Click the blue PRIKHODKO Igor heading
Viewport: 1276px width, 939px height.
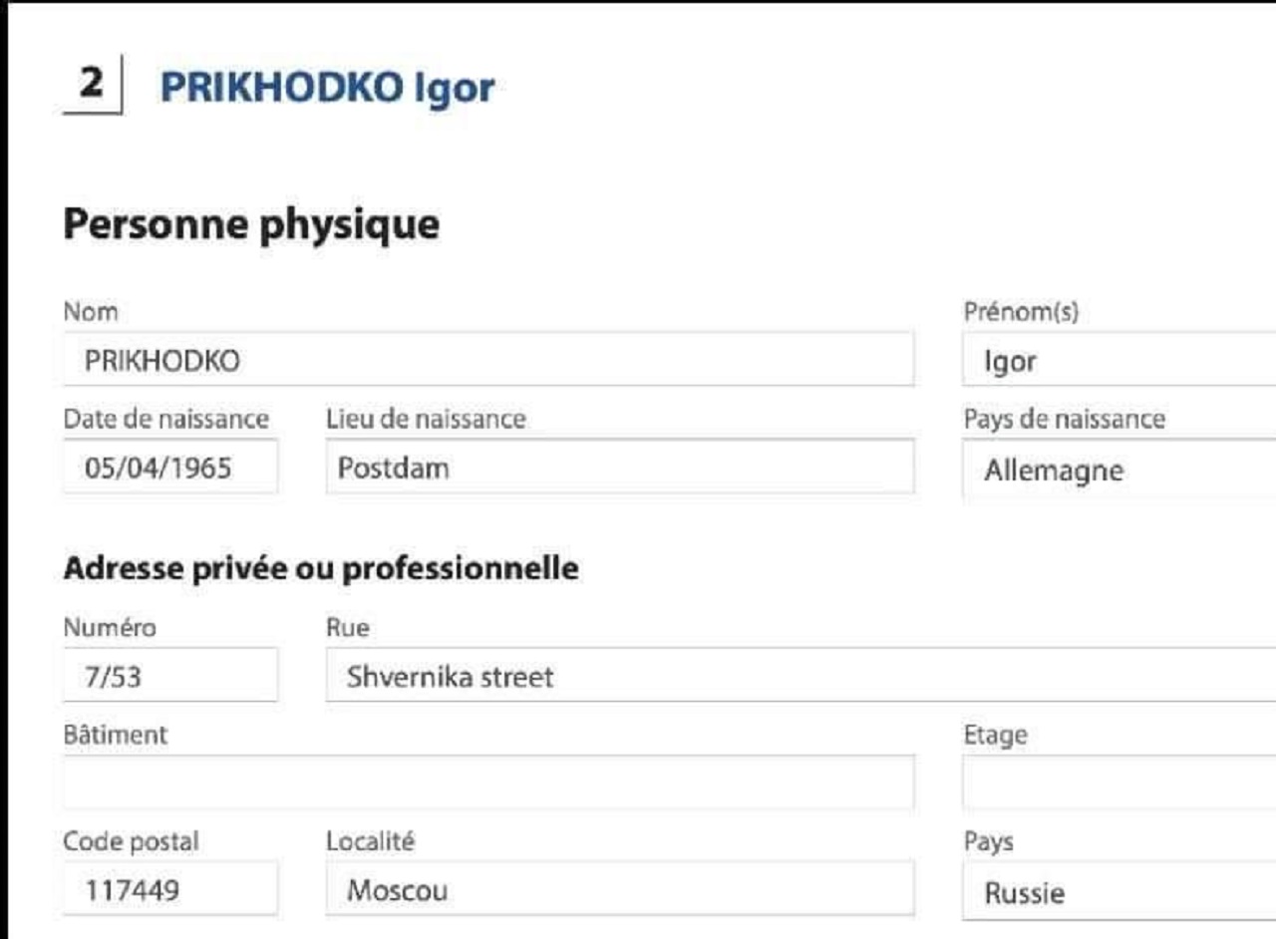tap(327, 88)
